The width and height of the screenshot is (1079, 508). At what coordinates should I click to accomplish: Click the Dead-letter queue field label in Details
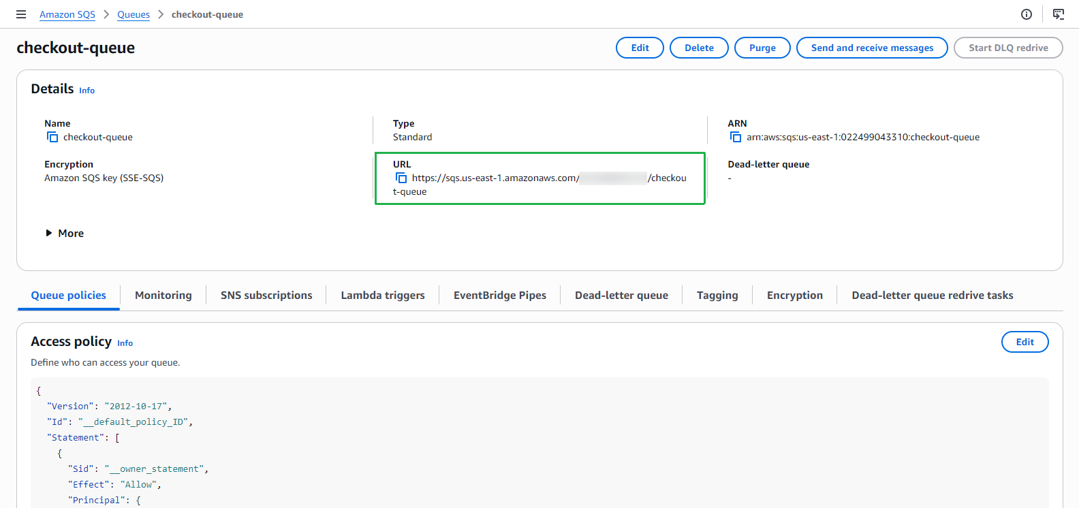pos(768,165)
